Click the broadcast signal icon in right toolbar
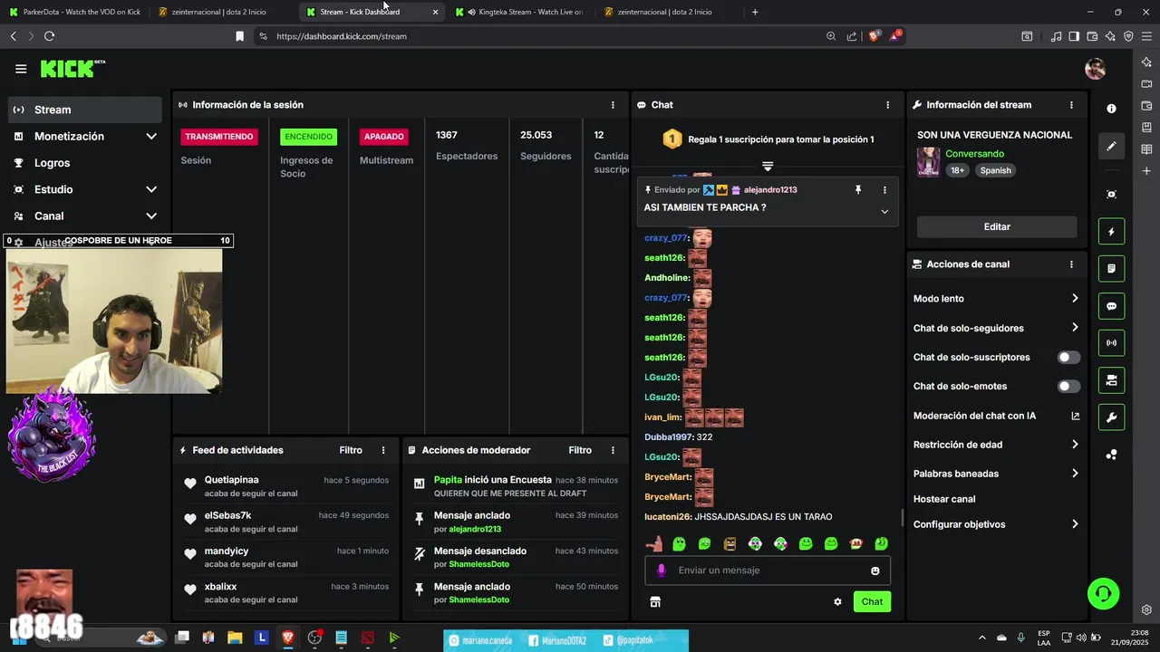The image size is (1160, 652). 1111,343
